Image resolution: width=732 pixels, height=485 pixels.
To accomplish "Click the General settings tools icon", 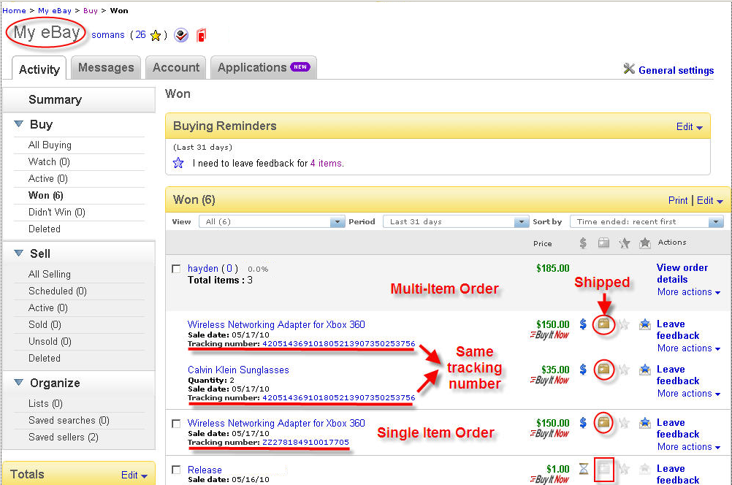I will (629, 69).
